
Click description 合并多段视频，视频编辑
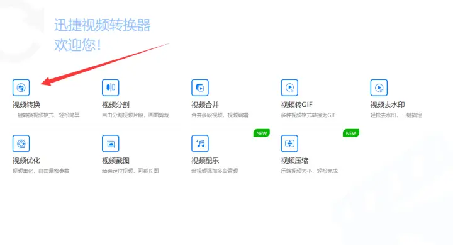click(x=220, y=115)
